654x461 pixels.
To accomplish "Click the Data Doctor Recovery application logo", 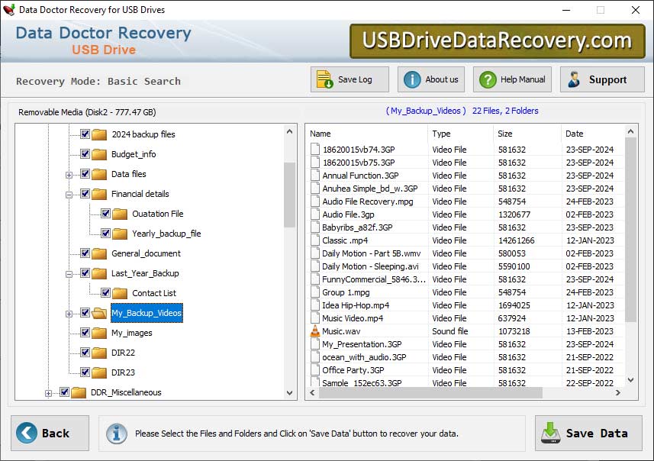I will coord(102,40).
